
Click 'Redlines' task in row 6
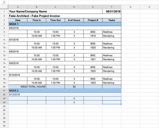point(112,32)
